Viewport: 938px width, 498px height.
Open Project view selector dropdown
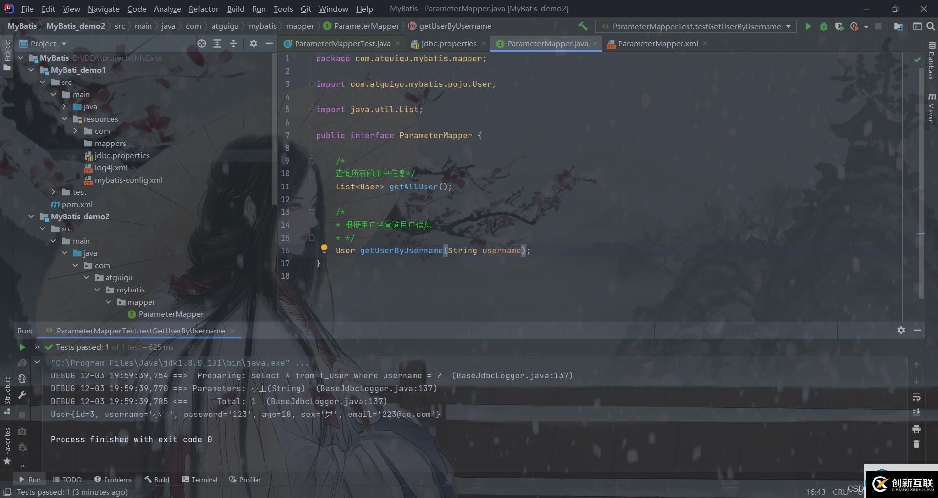[43, 43]
